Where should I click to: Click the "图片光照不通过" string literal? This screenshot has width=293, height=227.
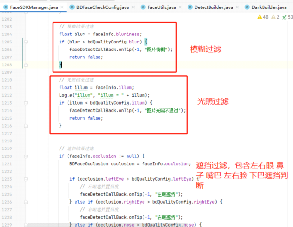(x=163, y=111)
